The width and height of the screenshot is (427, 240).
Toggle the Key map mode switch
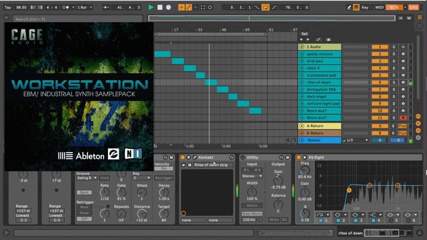click(365, 7)
